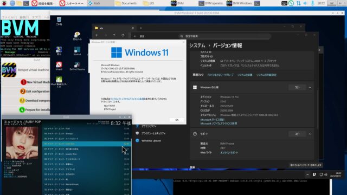Viewport: 347px width, 195px height.
Task: Open the システムの詳細設定 related link
Action: tap(266, 75)
